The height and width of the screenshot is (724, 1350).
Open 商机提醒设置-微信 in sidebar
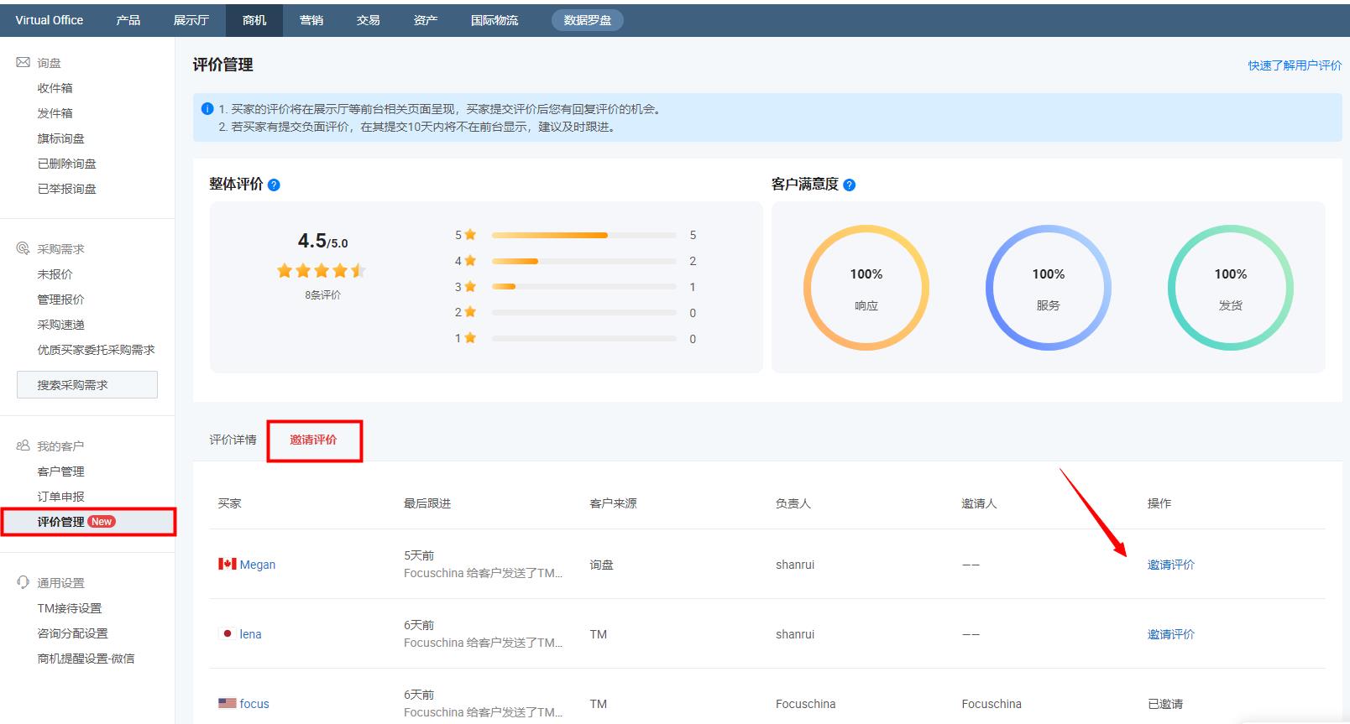pos(86,659)
